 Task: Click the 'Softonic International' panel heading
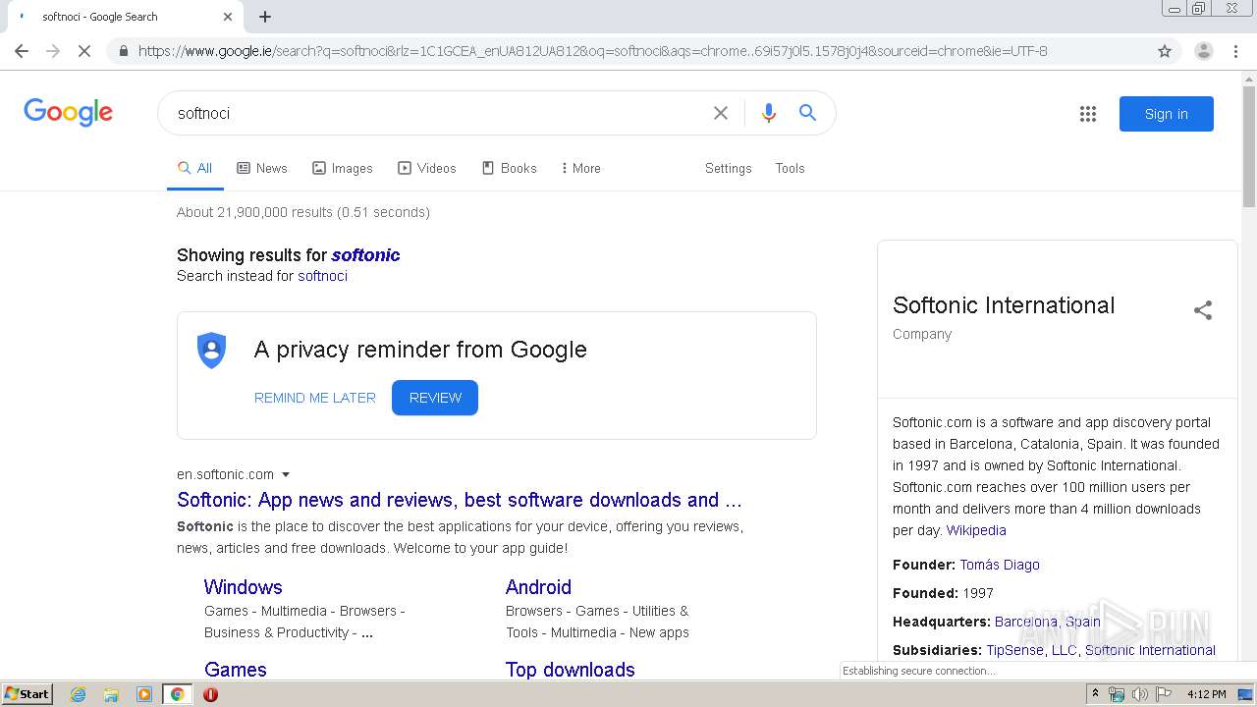click(x=1004, y=305)
